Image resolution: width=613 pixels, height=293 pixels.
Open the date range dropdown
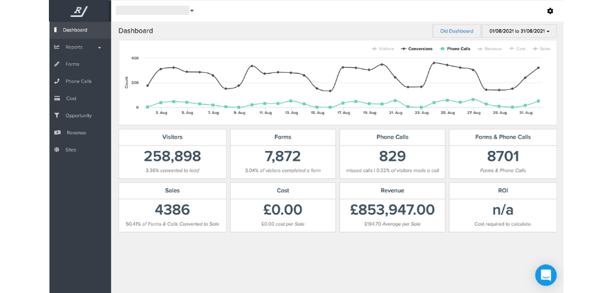[x=519, y=31]
